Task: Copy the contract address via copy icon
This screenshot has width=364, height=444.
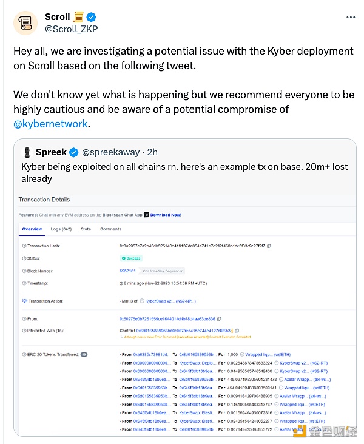Action: (x=237, y=331)
